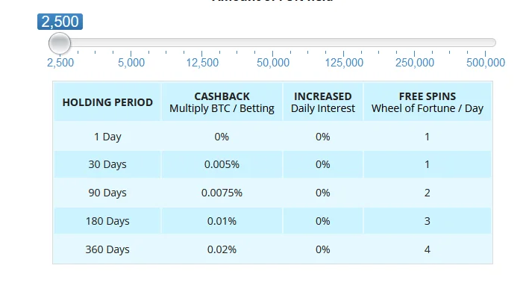Viewport: 529px width, 283px height.
Task: Click the 0.005% cashback cell
Action: pos(222,164)
